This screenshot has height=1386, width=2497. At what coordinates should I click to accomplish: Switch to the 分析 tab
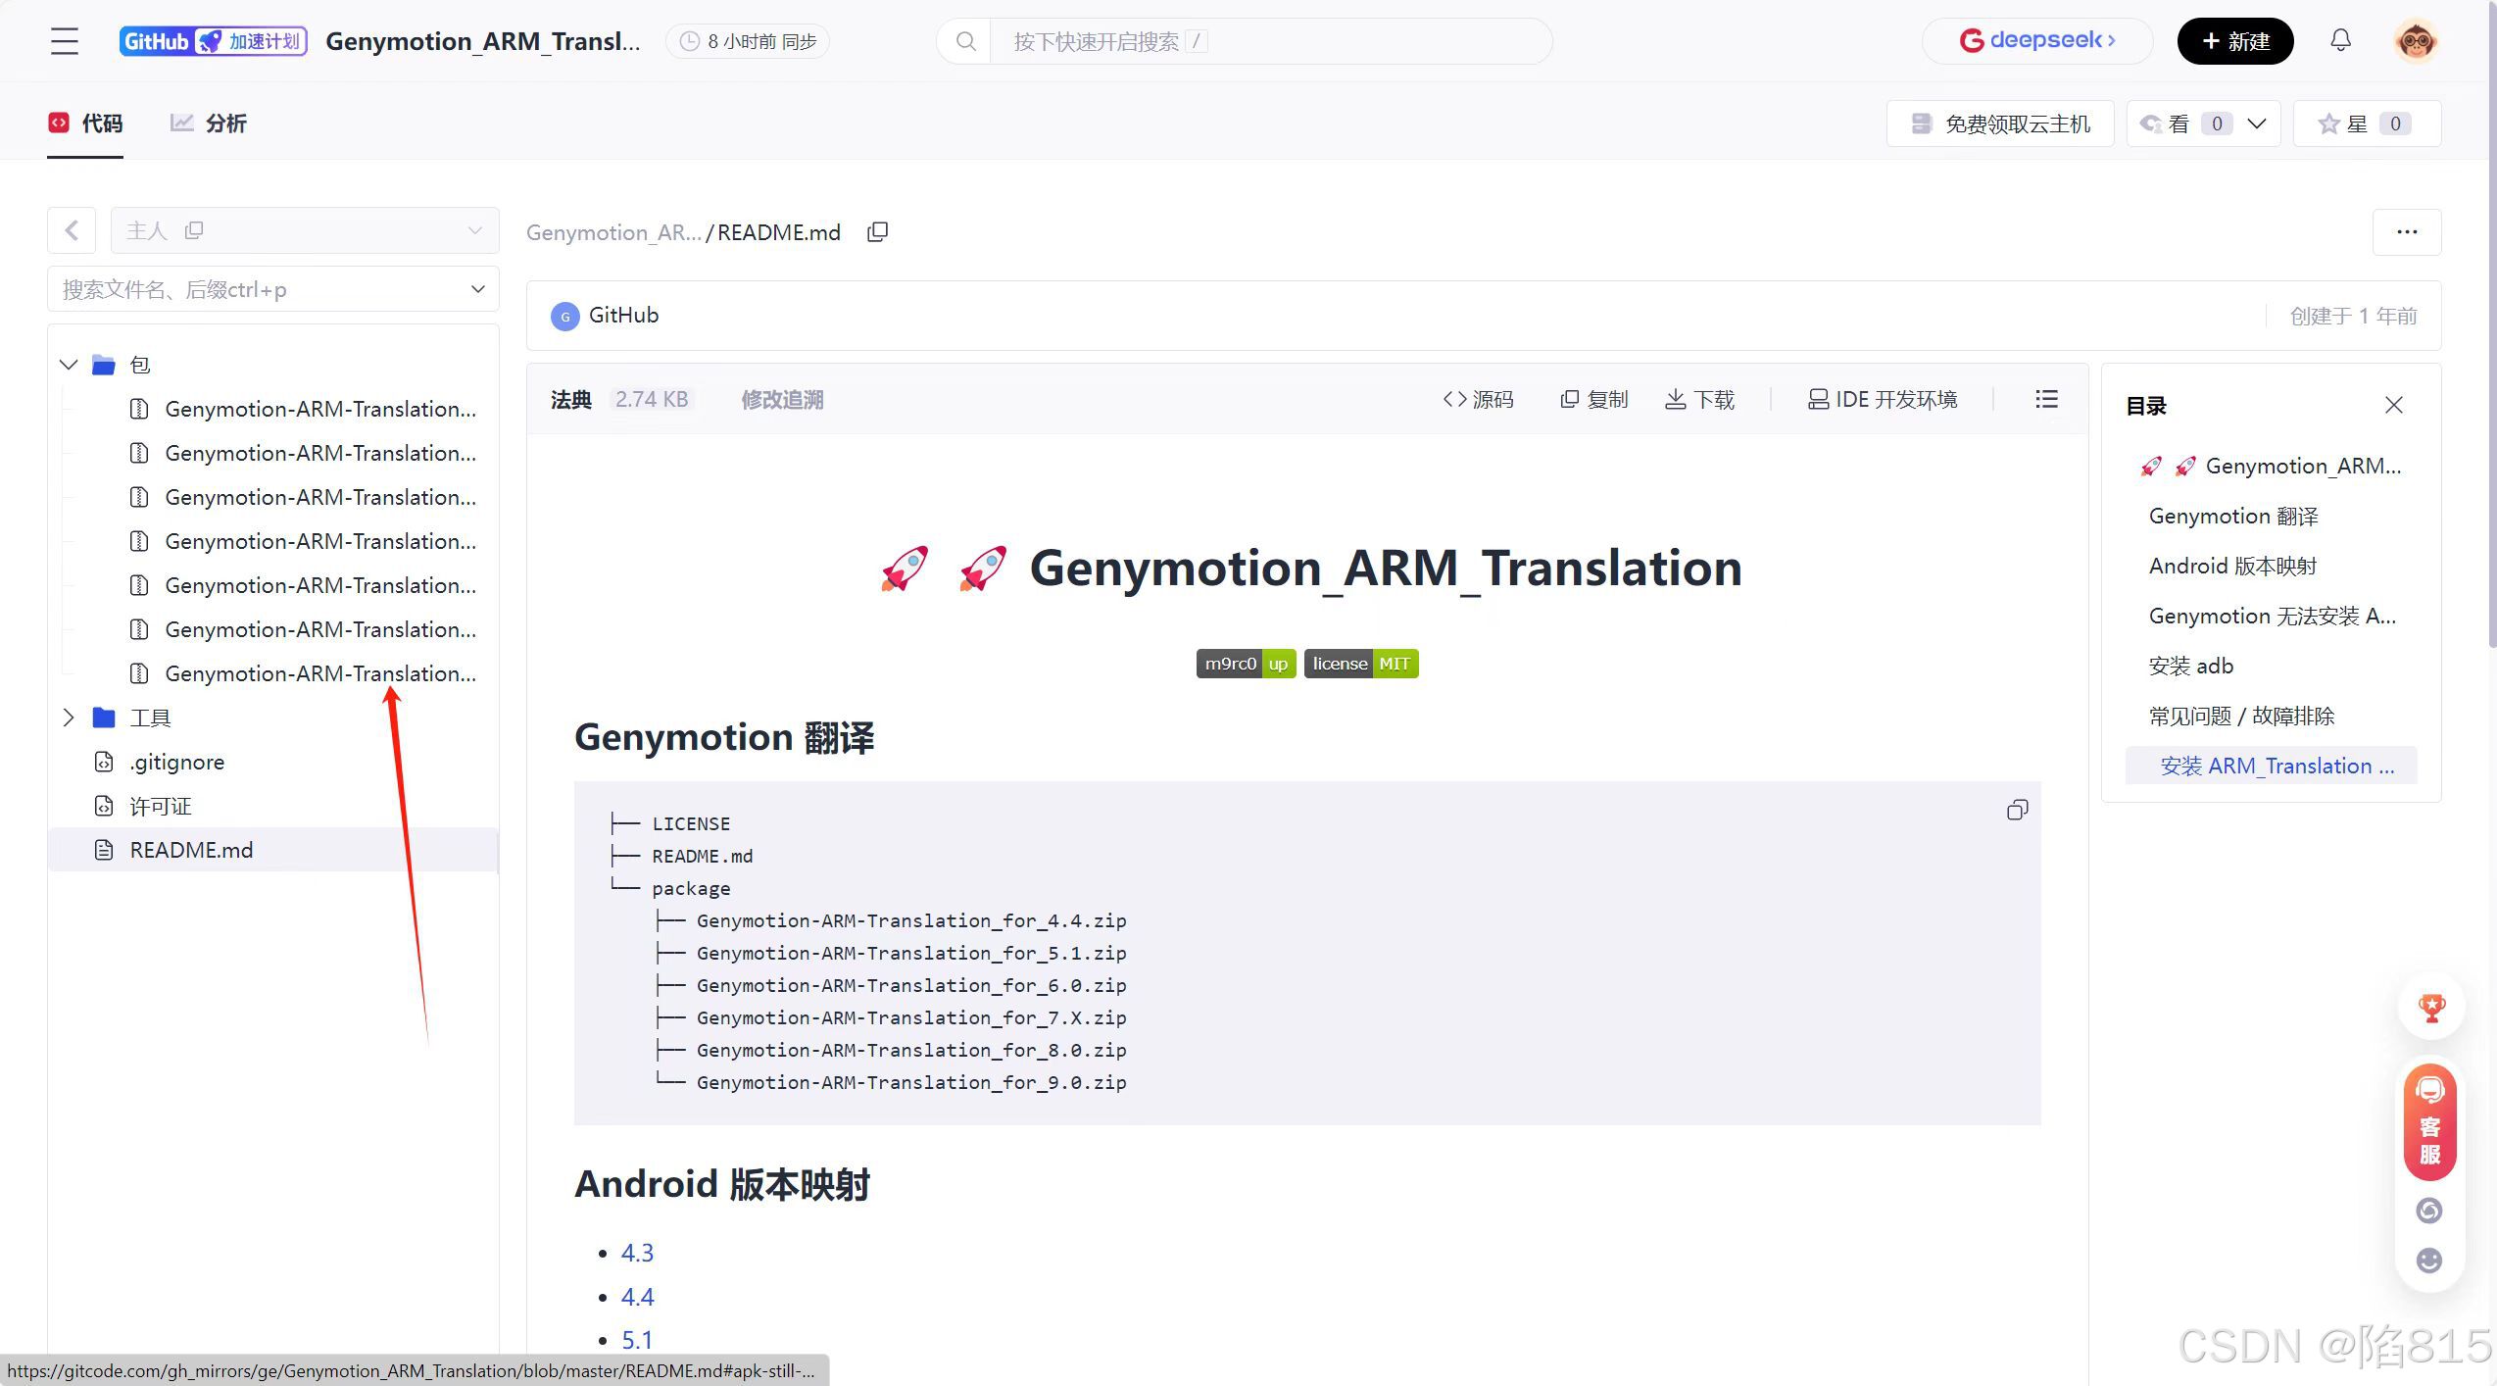[x=207, y=123]
